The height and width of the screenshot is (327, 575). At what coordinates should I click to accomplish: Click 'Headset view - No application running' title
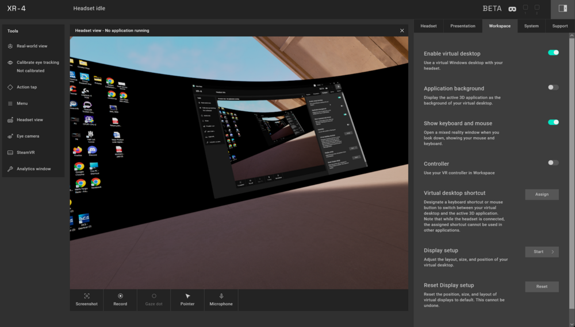pyautogui.click(x=112, y=31)
